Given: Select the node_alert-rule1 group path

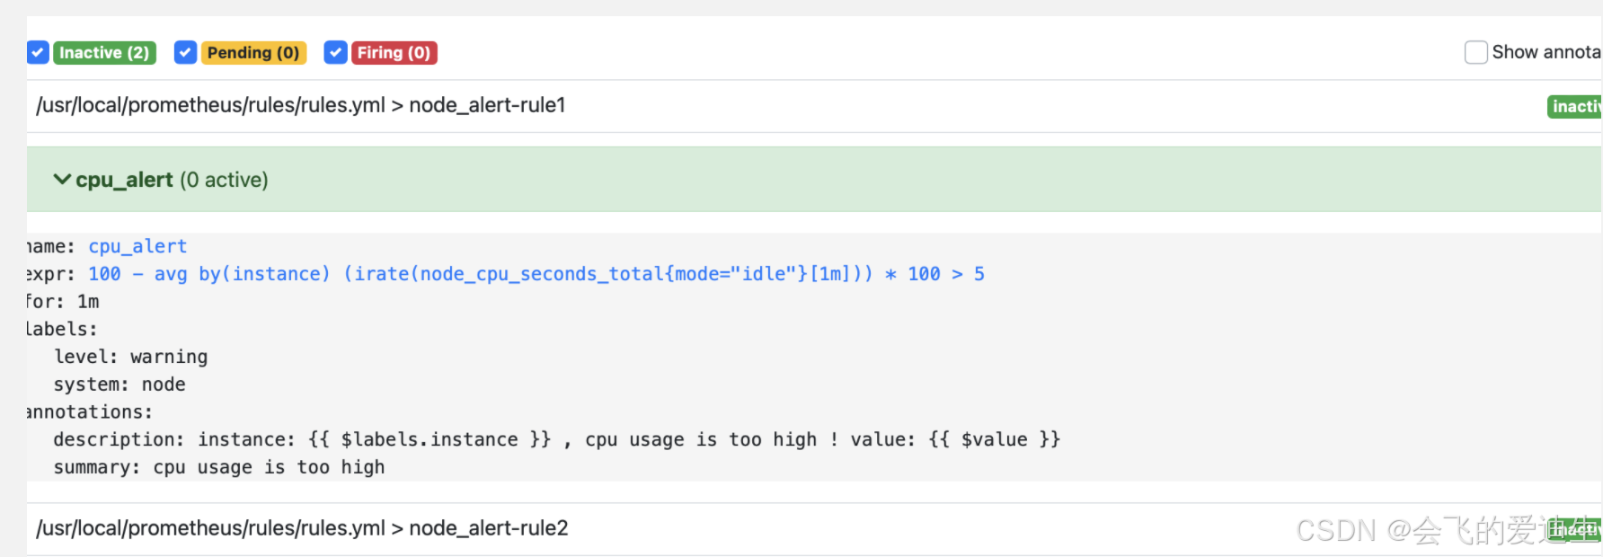Looking at the screenshot, I should (x=301, y=105).
